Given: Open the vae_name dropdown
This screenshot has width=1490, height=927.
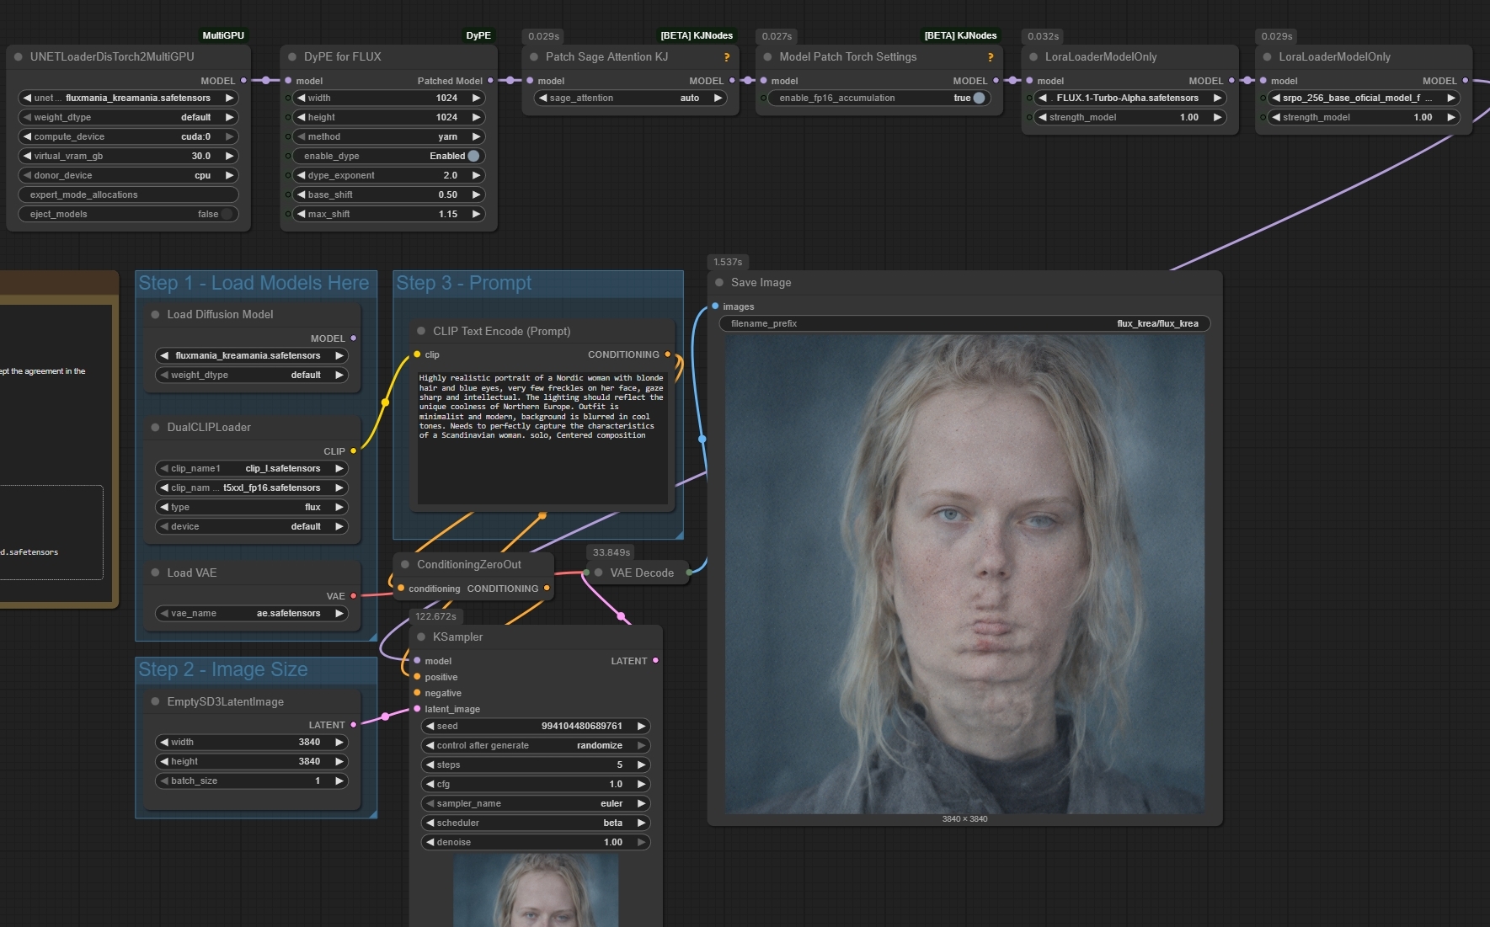Looking at the screenshot, I should (251, 614).
